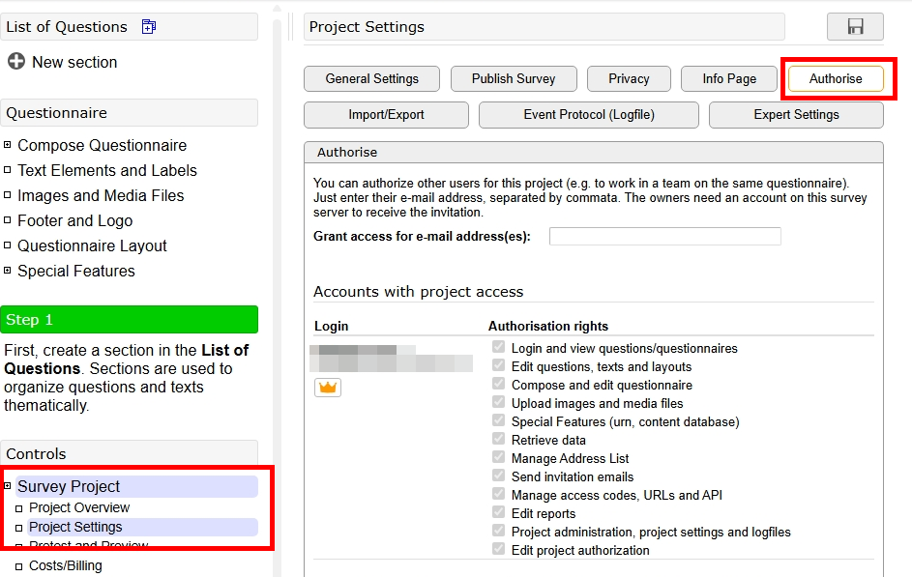Screen dimensions: 912x577
Task: Enable the Retrieve data checkbox
Action: click(x=498, y=440)
